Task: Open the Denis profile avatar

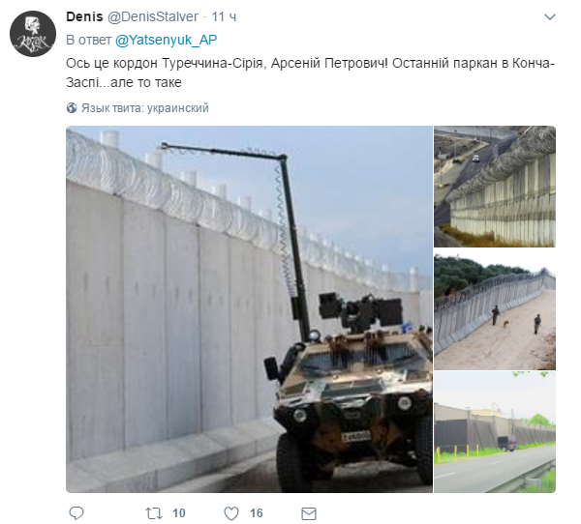Action: [33, 34]
